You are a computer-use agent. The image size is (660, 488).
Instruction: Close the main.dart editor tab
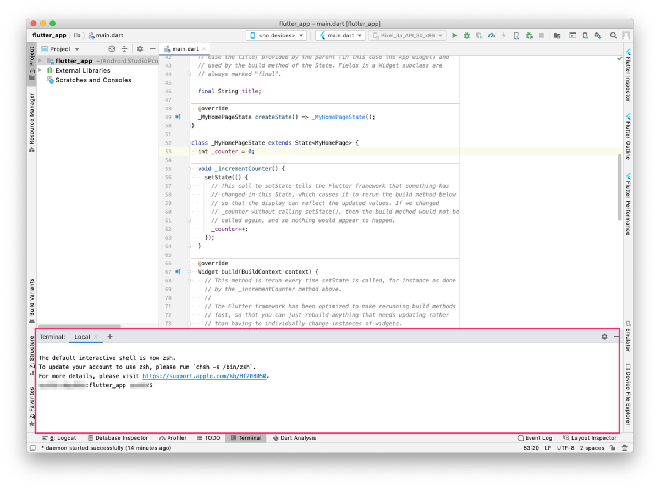[x=204, y=49]
